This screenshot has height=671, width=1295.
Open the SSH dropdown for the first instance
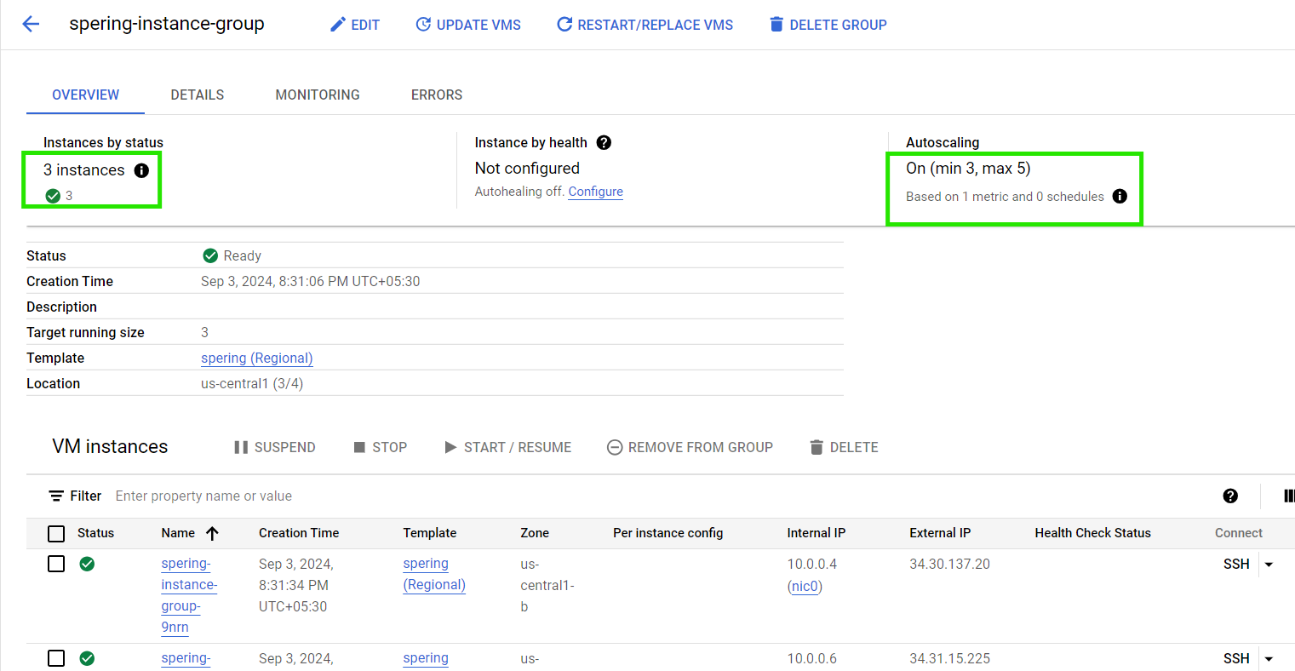tap(1269, 564)
